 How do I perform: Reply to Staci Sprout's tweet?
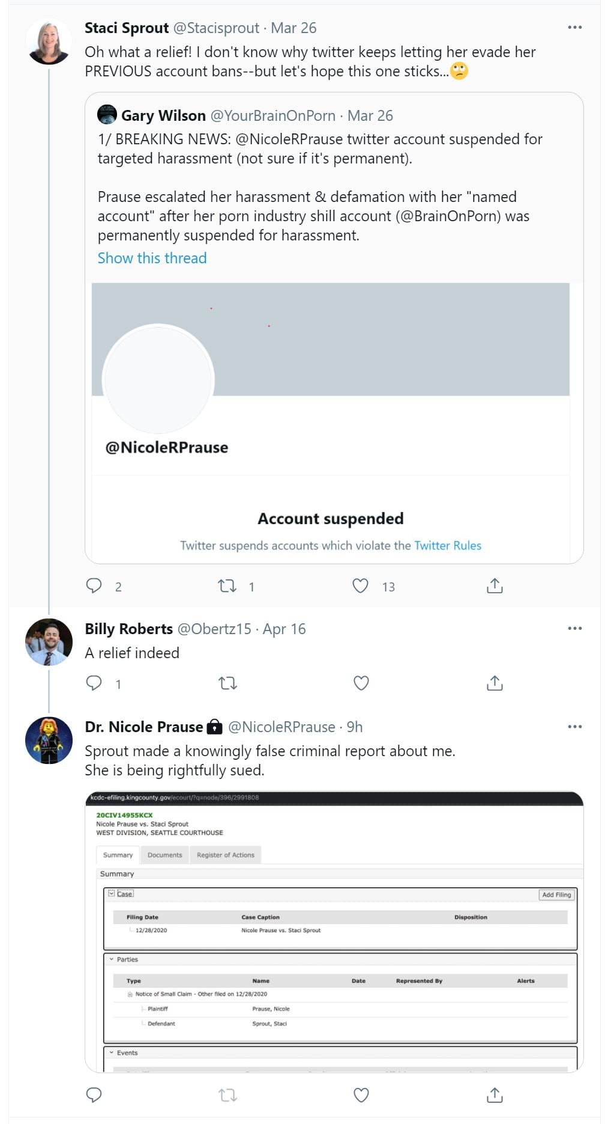tap(94, 585)
